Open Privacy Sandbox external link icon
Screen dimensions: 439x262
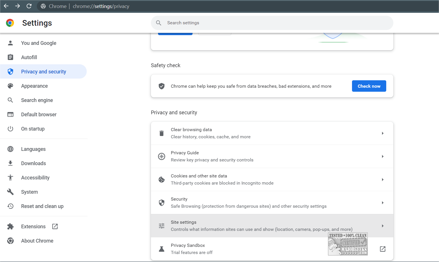click(383, 249)
